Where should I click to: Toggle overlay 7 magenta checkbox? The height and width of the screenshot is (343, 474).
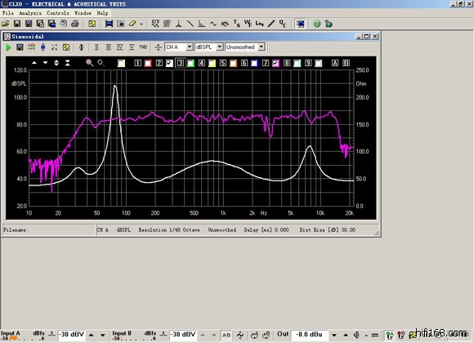275,63
